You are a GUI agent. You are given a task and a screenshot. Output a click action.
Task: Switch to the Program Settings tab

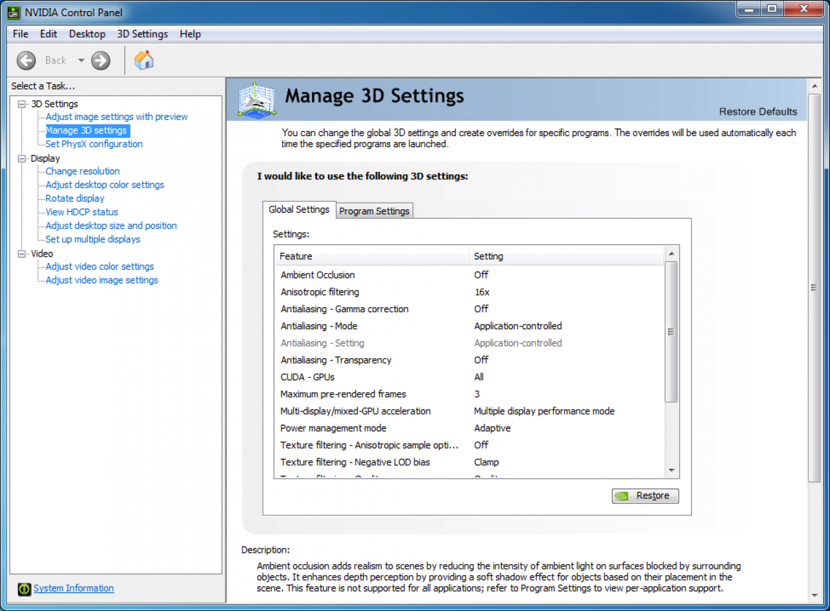pyautogui.click(x=374, y=211)
